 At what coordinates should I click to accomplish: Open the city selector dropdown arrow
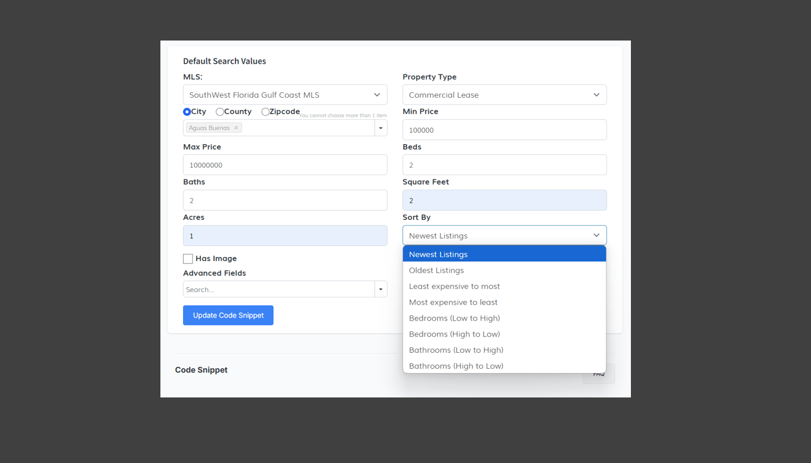(380, 128)
